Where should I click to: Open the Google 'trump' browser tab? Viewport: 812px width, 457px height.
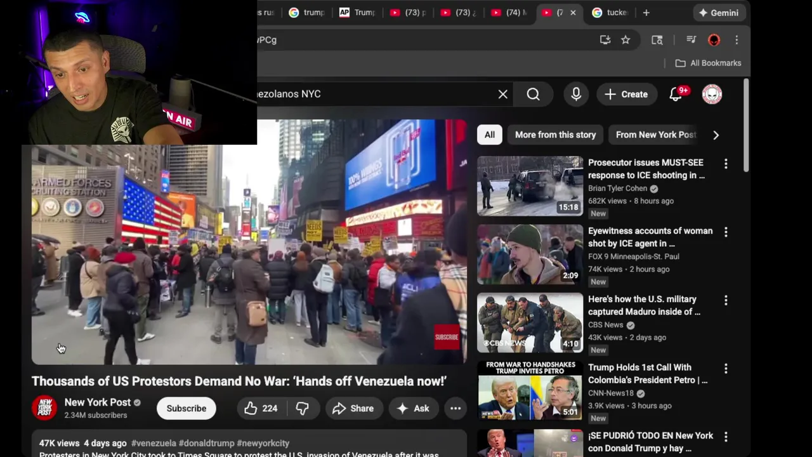(x=306, y=13)
